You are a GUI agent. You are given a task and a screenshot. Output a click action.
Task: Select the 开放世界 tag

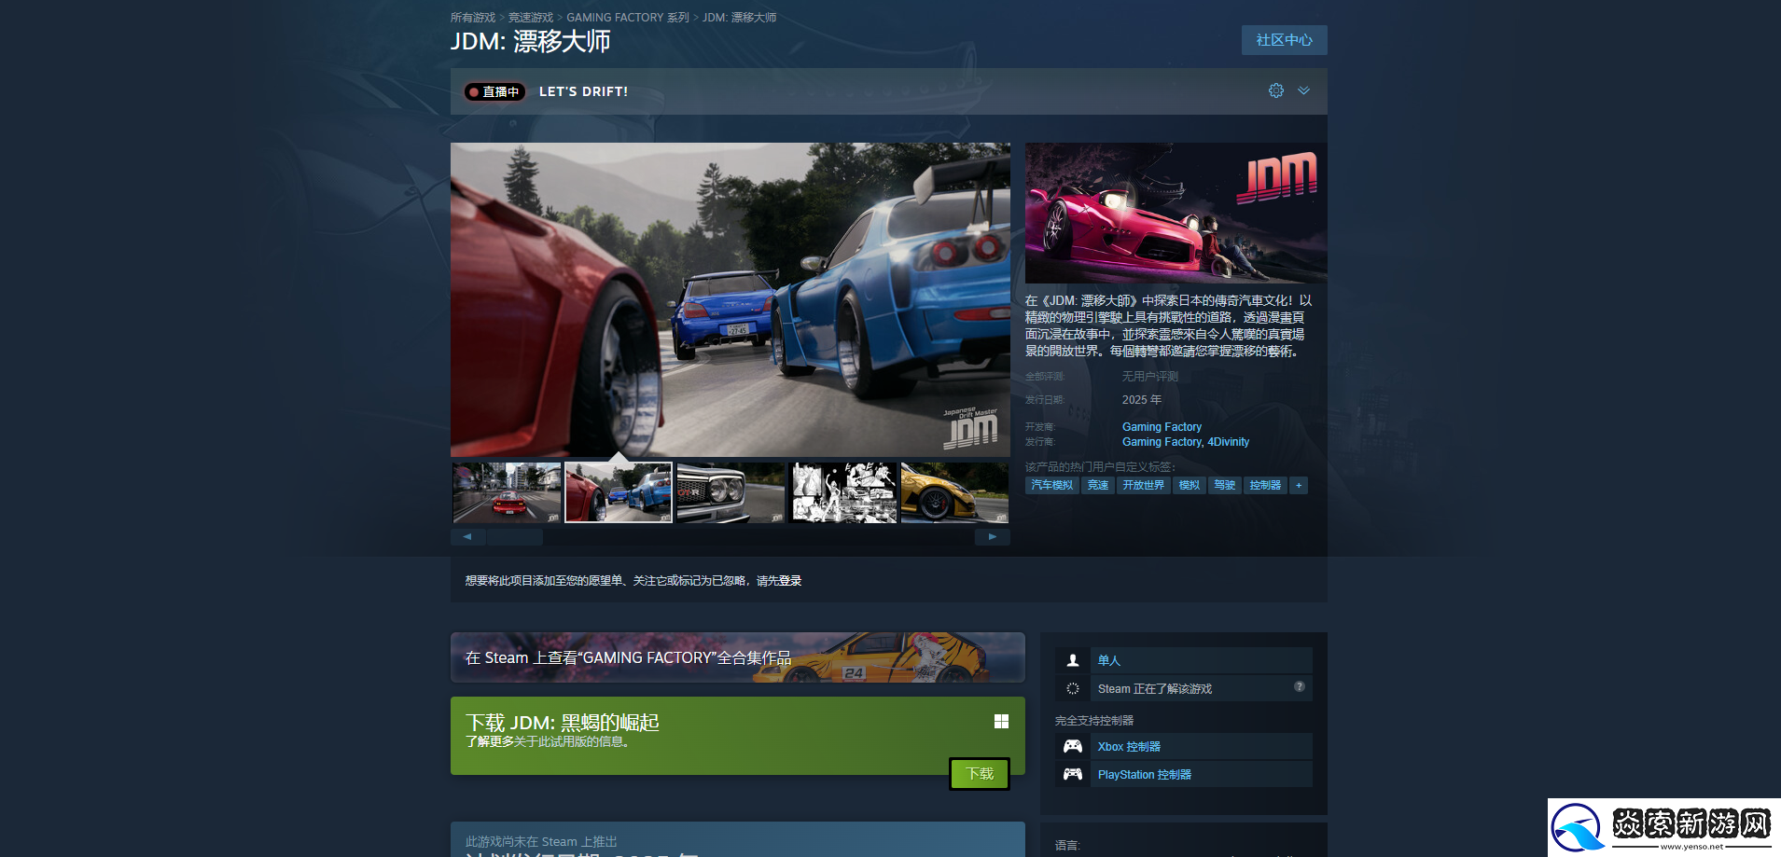tap(1143, 485)
